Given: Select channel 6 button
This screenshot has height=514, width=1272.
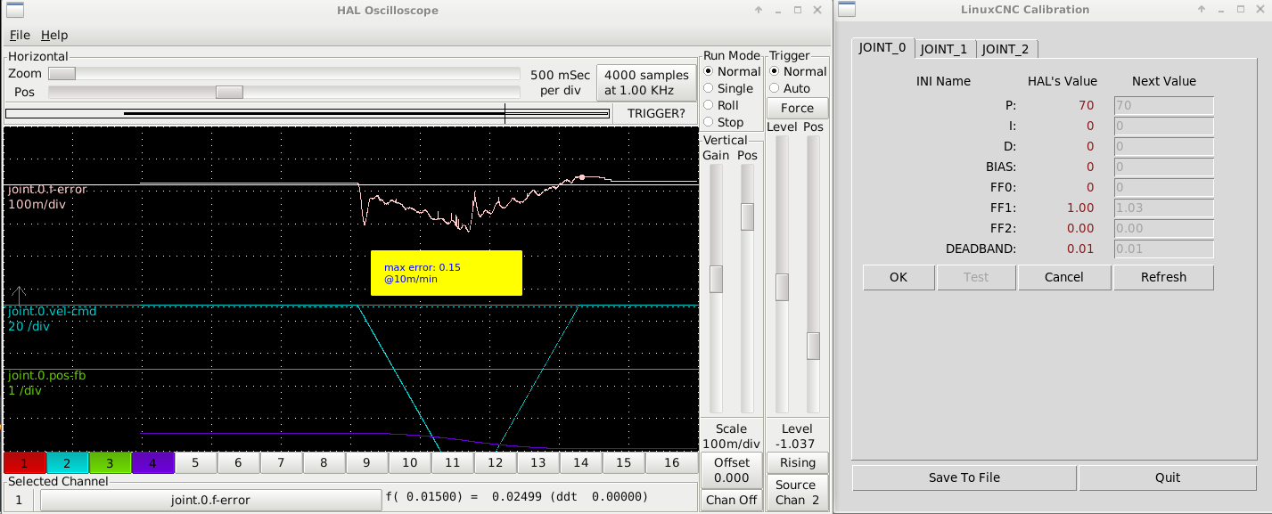Looking at the screenshot, I should pyautogui.click(x=238, y=462).
